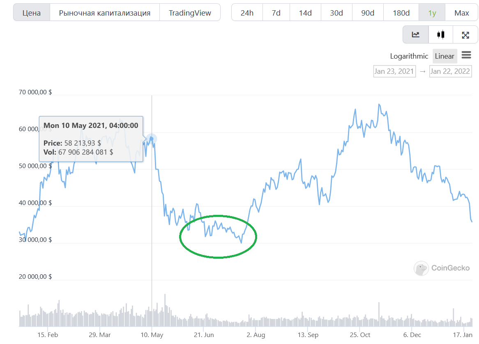Click the CoinGecko logo watermark
Screen dimensions: 479x344
coord(442,268)
